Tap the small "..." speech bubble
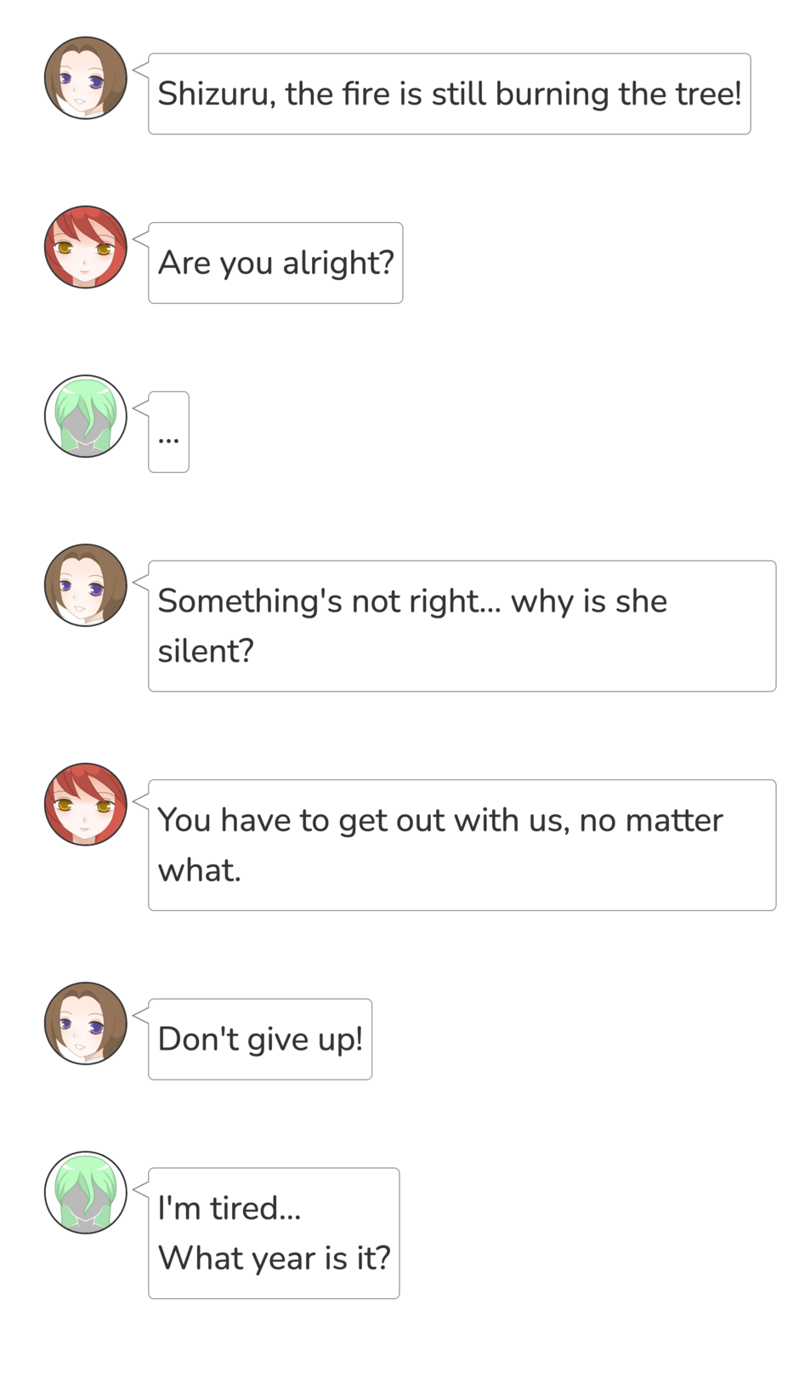 click(168, 432)
